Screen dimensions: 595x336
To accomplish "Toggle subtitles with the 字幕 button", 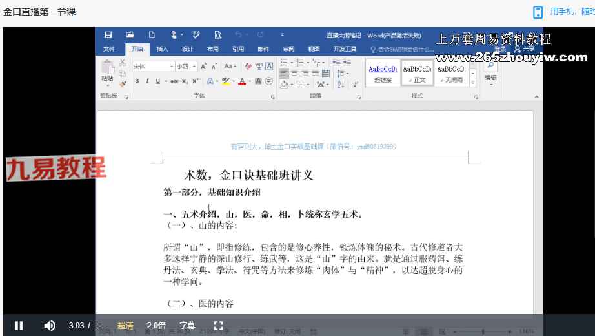I will click(187, 326).
